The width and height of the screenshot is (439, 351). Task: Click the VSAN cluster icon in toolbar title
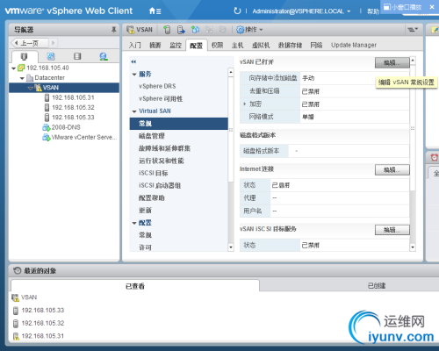130,30
